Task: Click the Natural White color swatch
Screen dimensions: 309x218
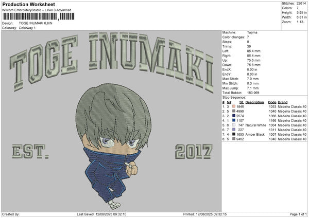Action: pyautogui.click(x=234, y=125)
